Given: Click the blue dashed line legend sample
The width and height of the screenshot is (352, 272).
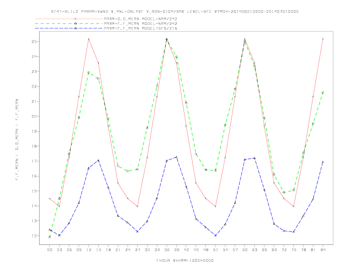Looking at the screenshot, I should pyautogui.click(x=69, y=28).
